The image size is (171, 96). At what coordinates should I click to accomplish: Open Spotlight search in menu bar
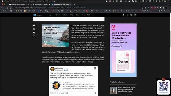[162, 1]
